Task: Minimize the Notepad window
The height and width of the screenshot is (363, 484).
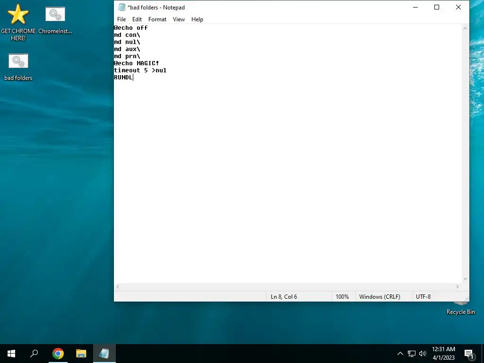Action: (415, 7)
